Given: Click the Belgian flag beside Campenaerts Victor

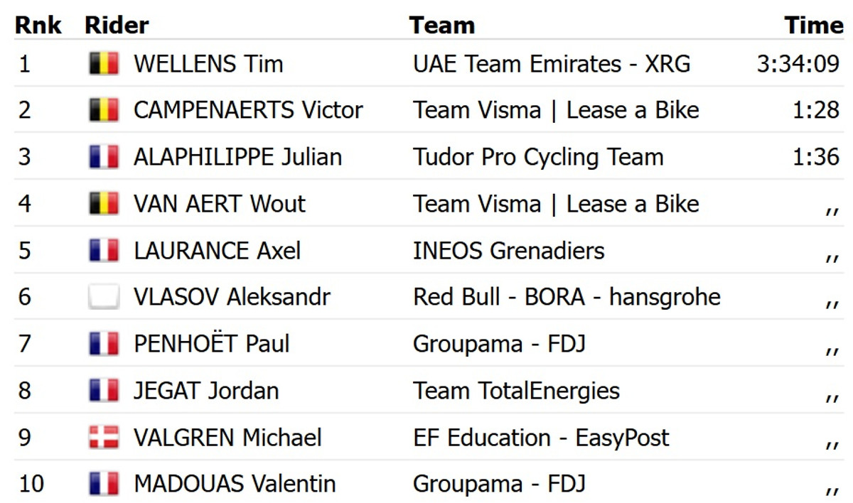Looking at the screenshot, I should (104, 111).
